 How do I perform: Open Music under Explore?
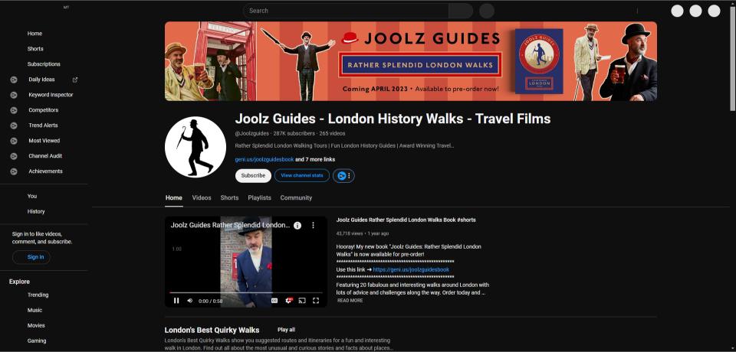[34, 310]
